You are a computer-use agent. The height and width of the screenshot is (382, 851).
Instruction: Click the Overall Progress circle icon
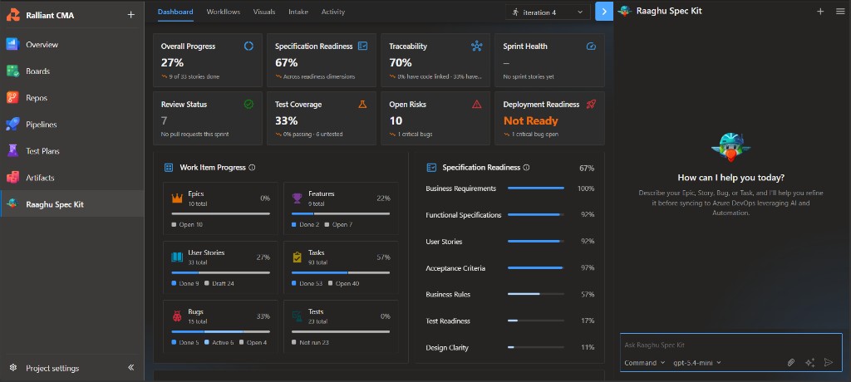[248, 47]
